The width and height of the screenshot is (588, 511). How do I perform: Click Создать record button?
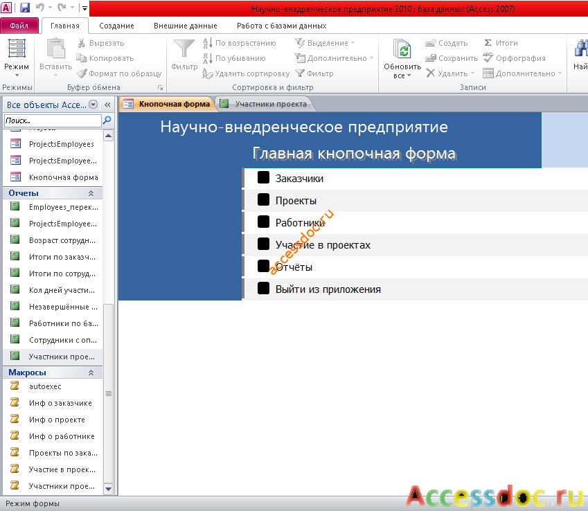pyautogui.click(x=446, y=43)
